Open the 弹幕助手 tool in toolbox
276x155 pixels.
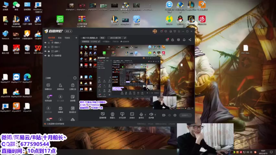click(x=48, y=87)
